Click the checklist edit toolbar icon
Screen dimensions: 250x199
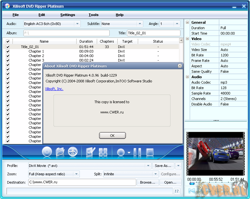coord(91,152)
